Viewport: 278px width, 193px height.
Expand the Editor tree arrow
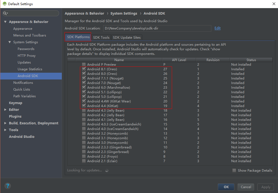point(5,110)
